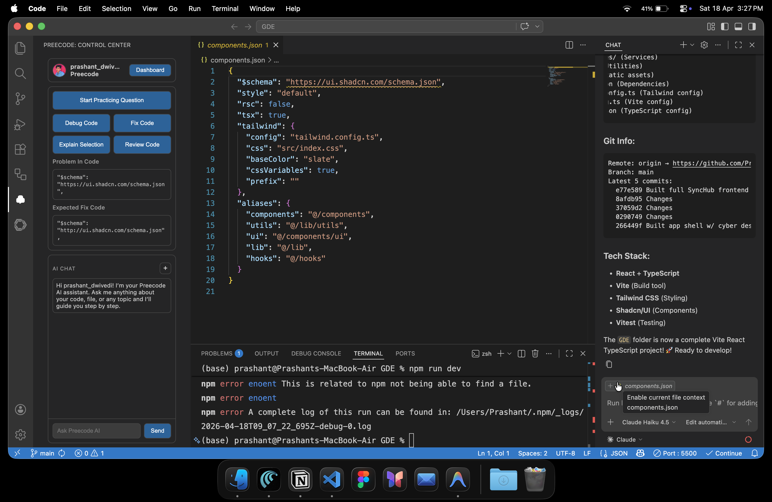
Task: Open the Search view icon
Action: click(20, 73)
